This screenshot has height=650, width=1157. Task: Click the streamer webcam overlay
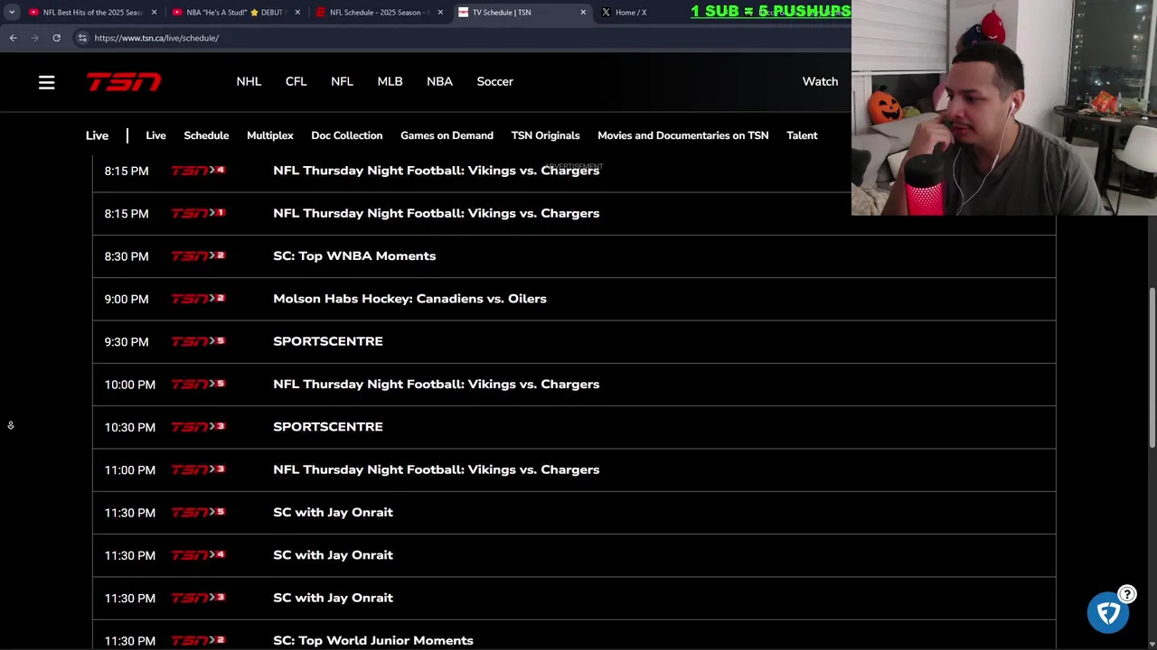coord(1004,107)
